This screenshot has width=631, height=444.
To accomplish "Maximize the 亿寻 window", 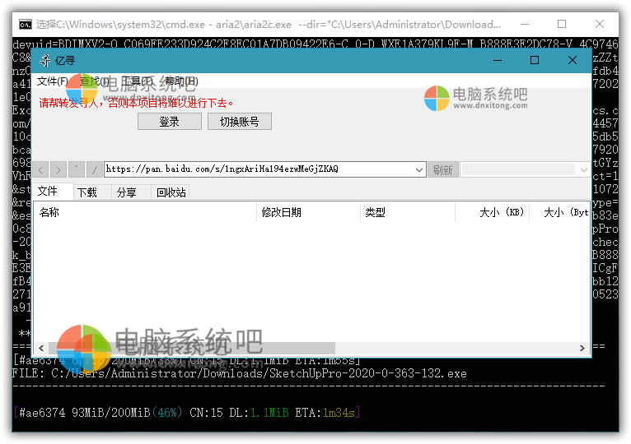I will 535,60.
